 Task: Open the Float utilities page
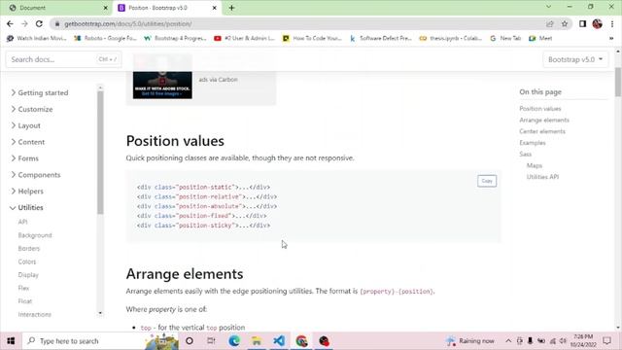point(24,301)
